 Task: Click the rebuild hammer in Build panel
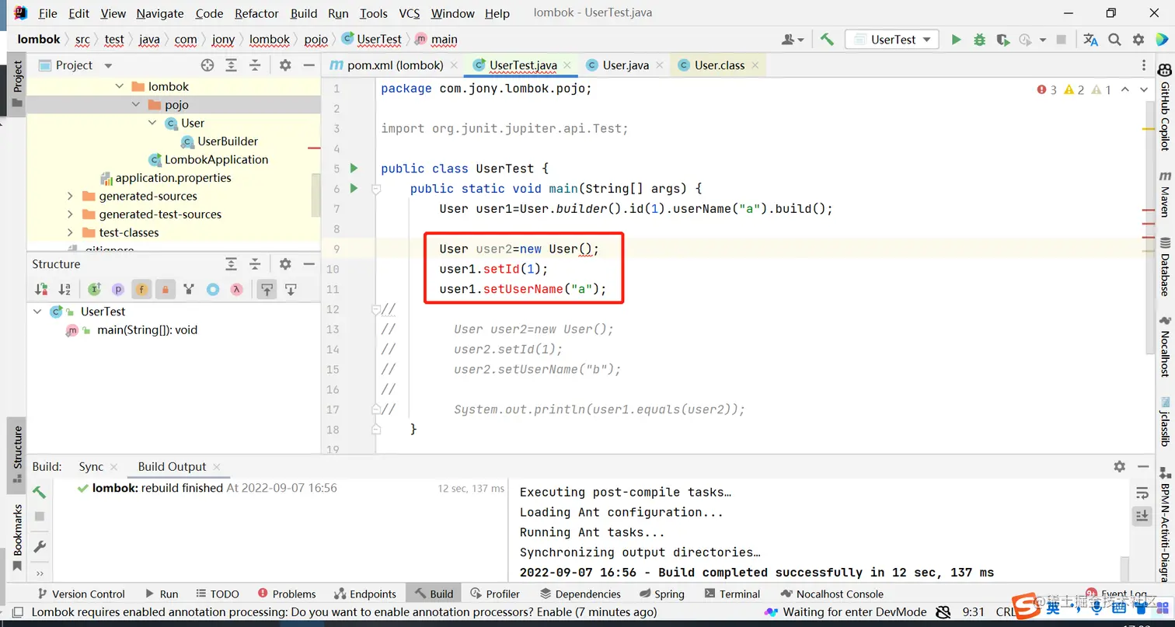point(39,492)
